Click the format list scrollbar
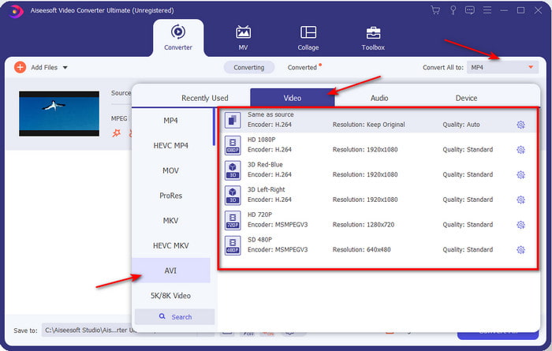 coord(214,127)
